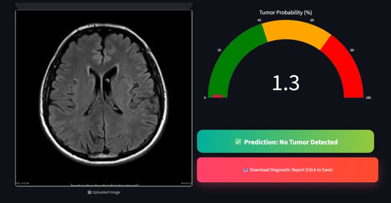Click the Uploaded Image caption
Screen dimensions: 391x203
point(104,192)
